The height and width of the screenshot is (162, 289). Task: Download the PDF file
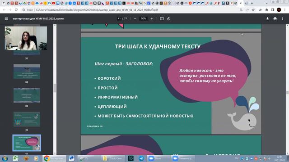[x=267, y=19]
